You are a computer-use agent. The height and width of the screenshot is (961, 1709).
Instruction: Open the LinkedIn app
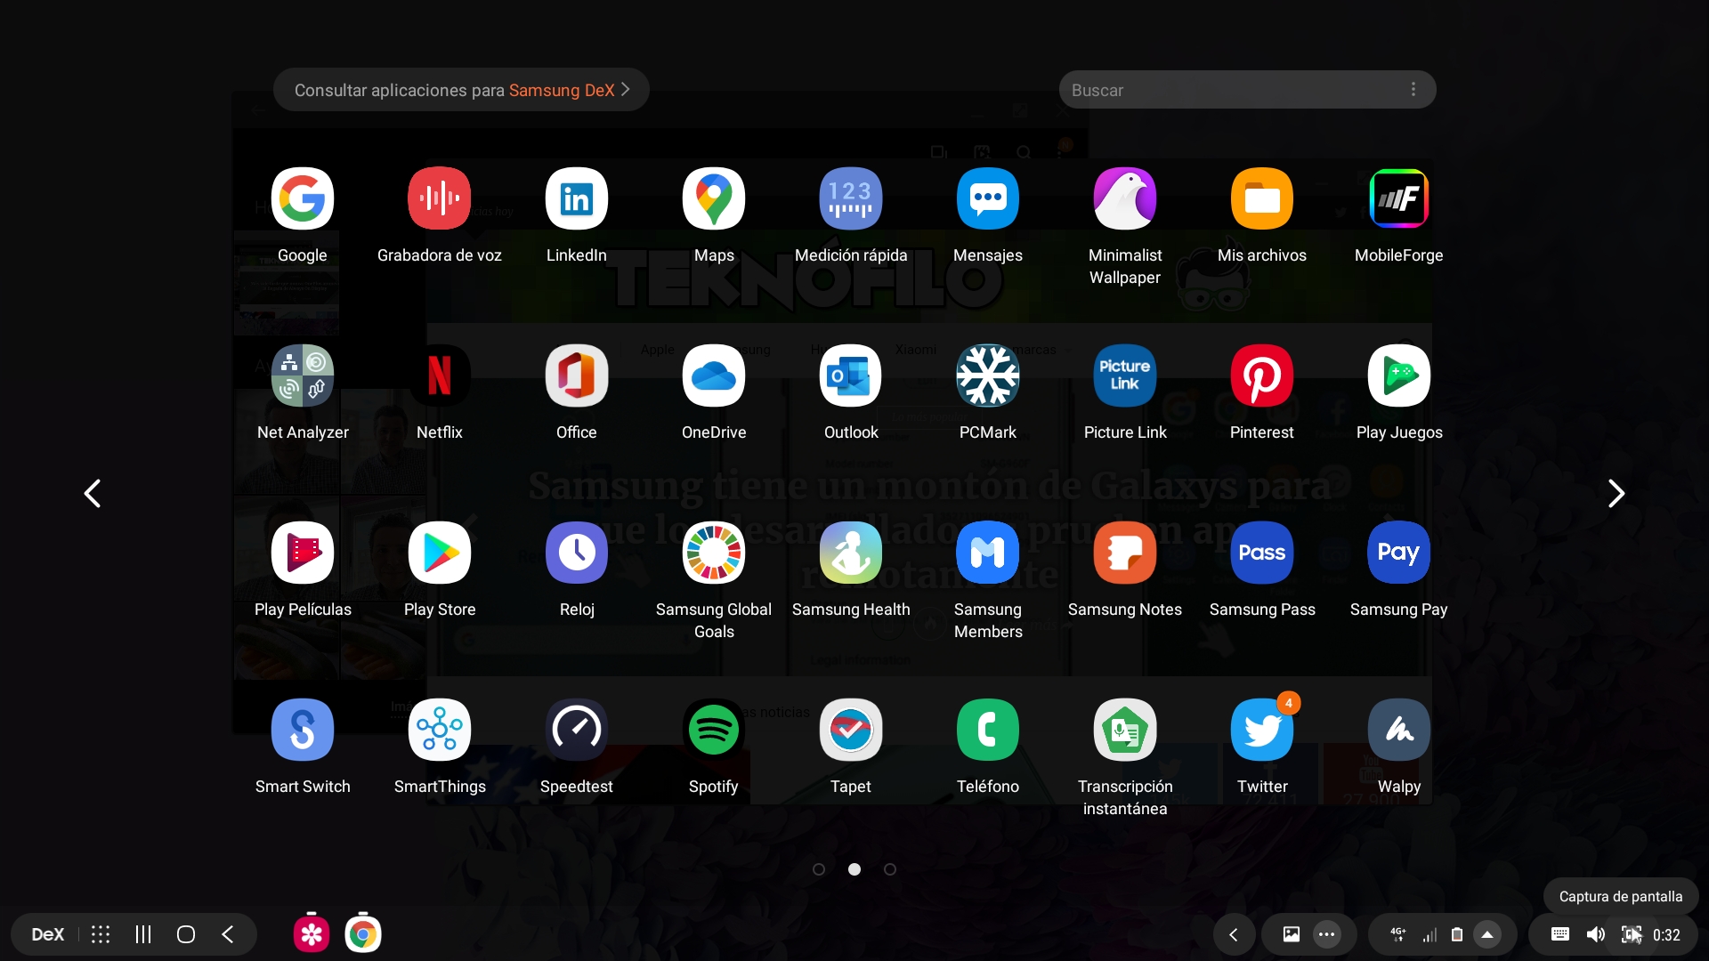577,198
